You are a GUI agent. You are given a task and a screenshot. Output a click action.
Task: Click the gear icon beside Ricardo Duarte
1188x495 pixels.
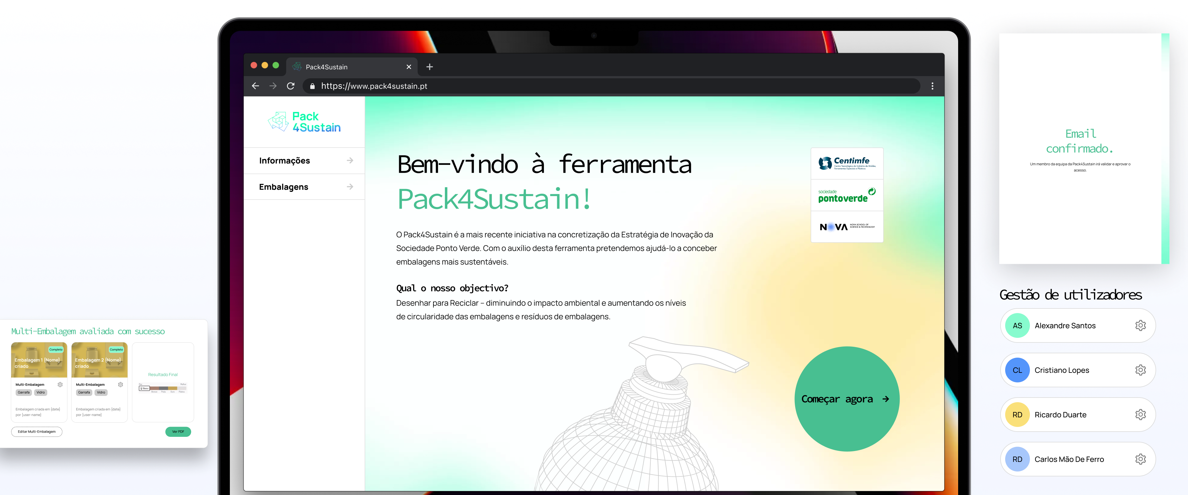(x=1140, y=414)
